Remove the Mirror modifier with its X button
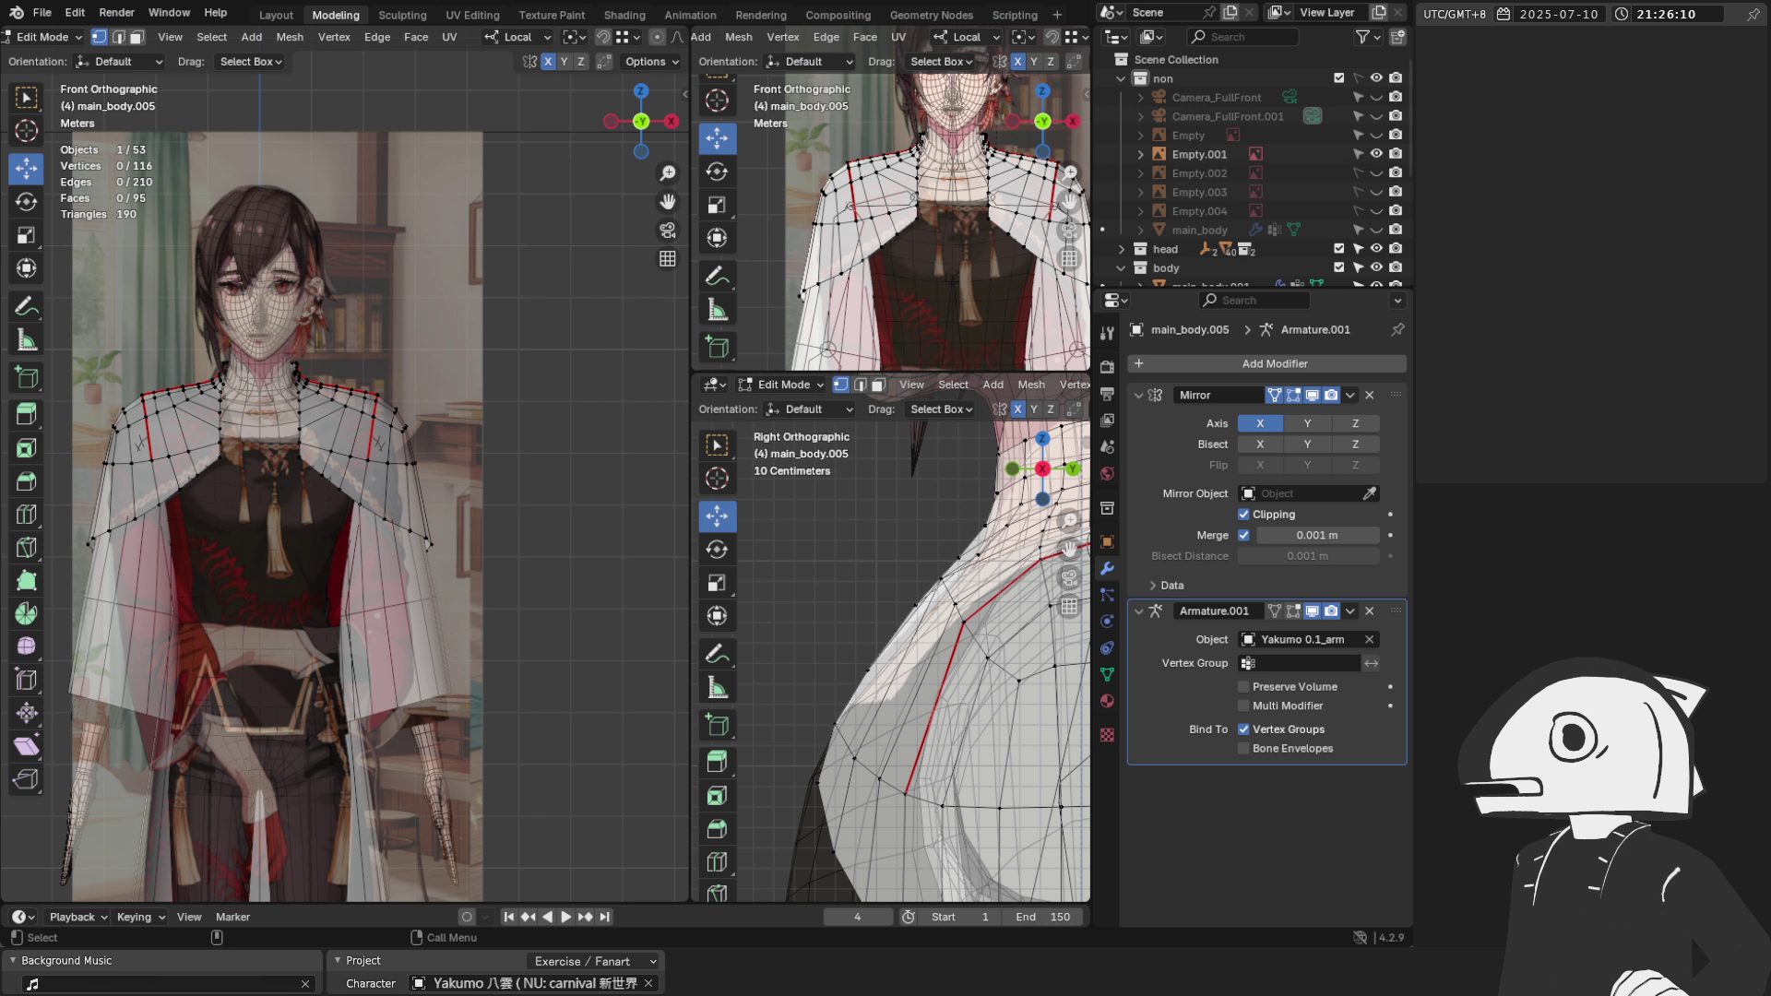Screen dimensions: 1771x996 [x=1370, y=395]
